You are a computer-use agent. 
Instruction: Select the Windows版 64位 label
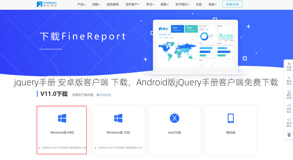coord(62,133)
